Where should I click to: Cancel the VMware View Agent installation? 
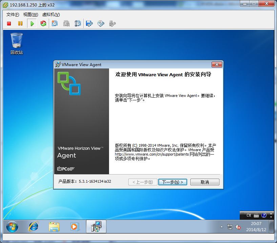tap(205, 182)
